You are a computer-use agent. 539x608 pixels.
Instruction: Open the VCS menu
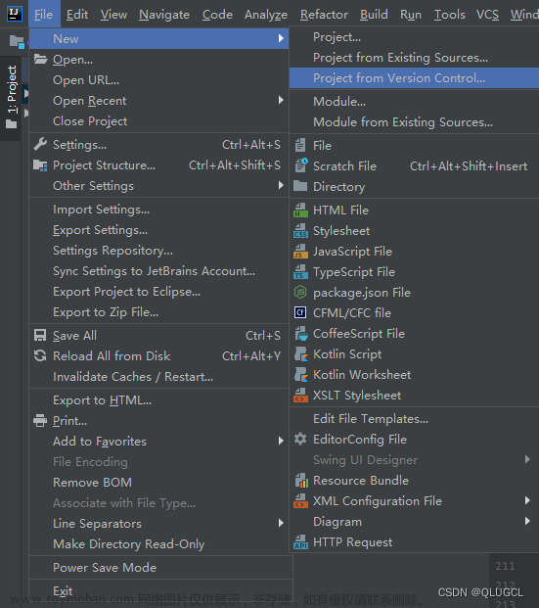[x=487, y=15]
